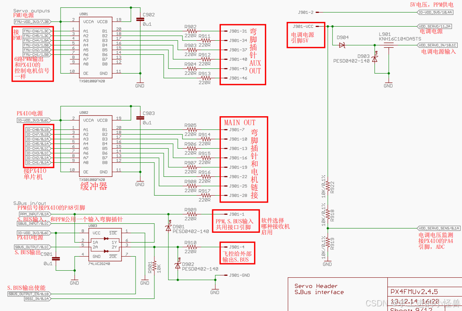462x311 pixels.
Task: Select the VDD_SERVO_IN/10.1C net label
Action: coord(437,45)
